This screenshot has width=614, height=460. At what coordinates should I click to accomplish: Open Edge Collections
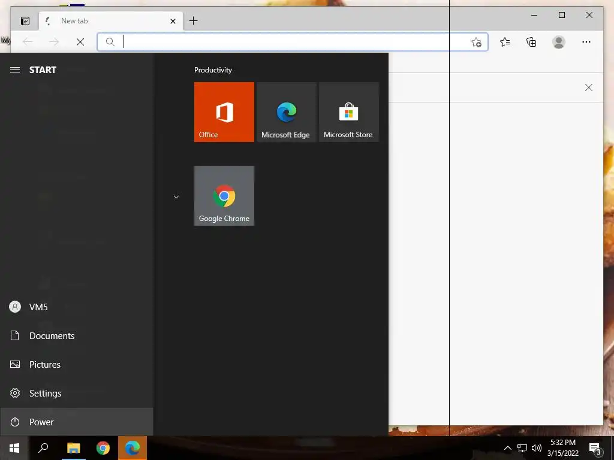click(531, 42)
